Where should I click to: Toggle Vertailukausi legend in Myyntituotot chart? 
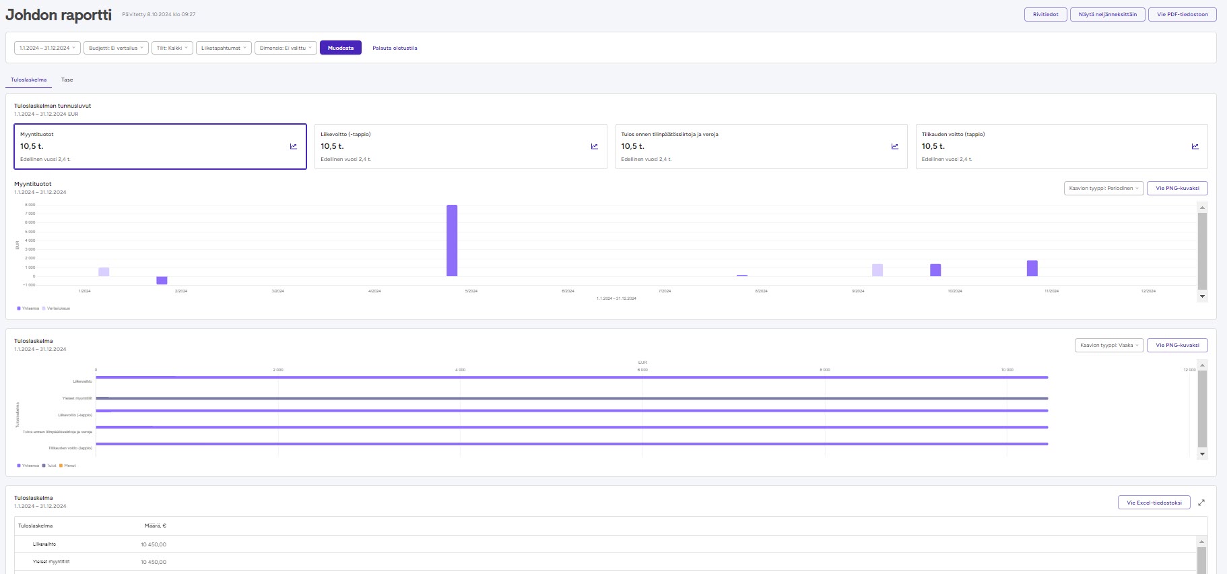[57, 309]
